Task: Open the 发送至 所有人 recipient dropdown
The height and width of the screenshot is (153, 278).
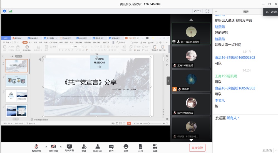Action: point(233,118)
